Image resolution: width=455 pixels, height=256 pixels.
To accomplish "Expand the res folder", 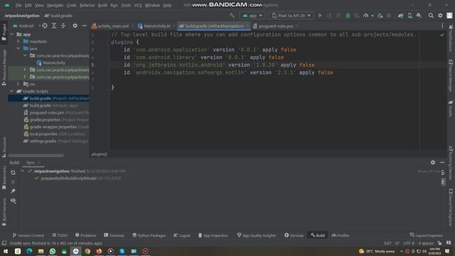I will [18, 84].
